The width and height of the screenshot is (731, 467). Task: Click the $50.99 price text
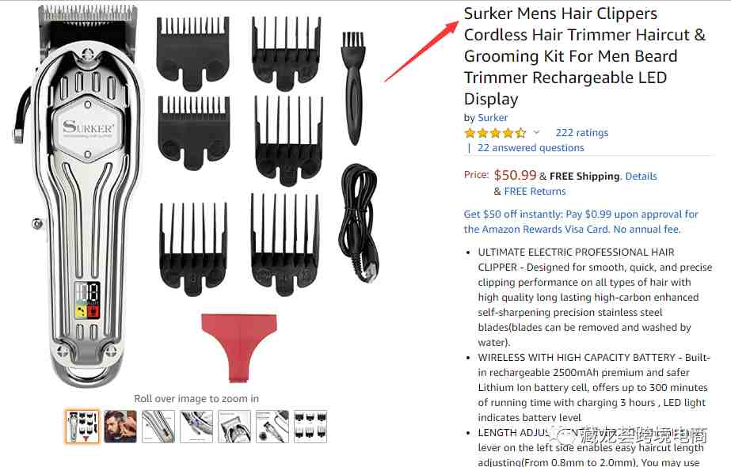coord(515,175)
